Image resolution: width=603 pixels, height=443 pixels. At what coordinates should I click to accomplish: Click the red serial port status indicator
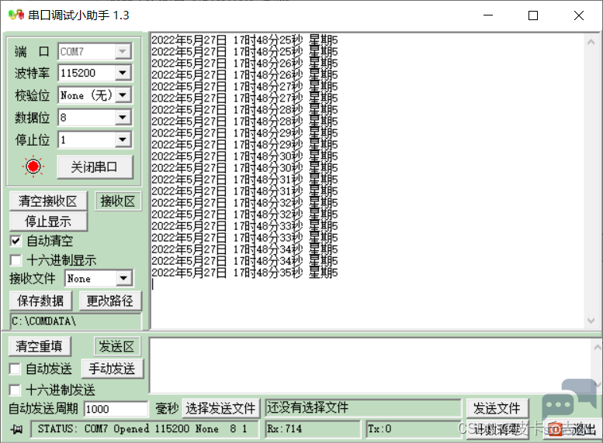pyautogui.click(x=33, y=167)
